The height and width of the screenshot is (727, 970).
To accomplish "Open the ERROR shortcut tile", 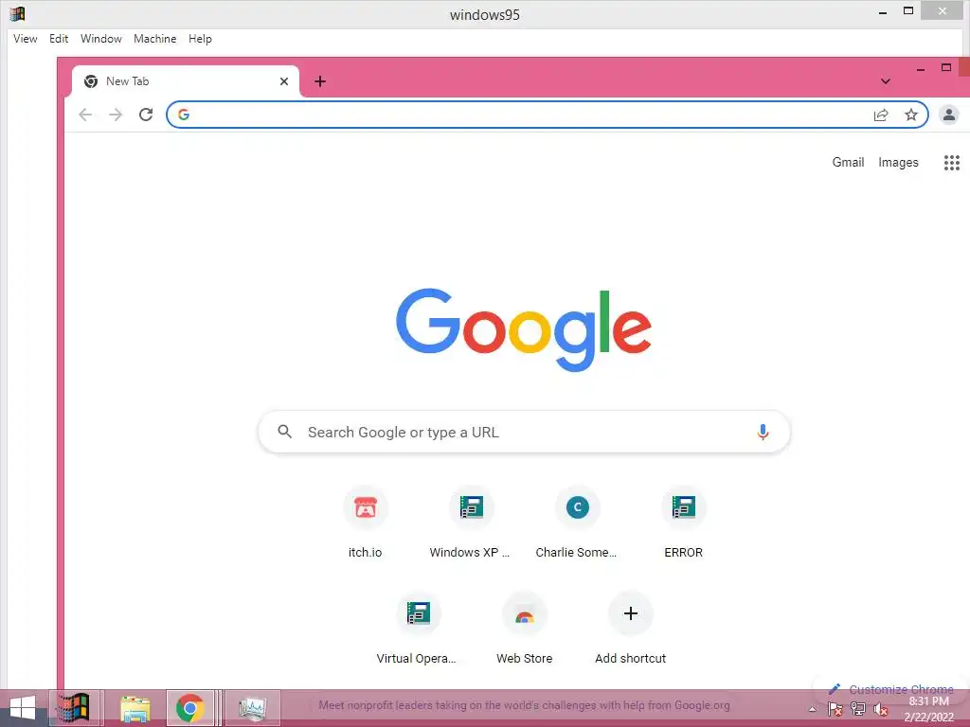I will point(684,523).
